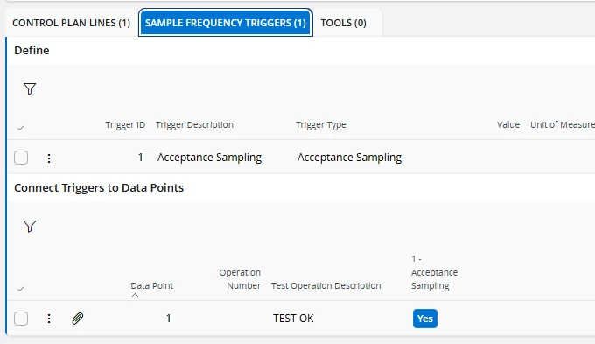
Task: Select all rows in data points table
Action: click(21, 290)
